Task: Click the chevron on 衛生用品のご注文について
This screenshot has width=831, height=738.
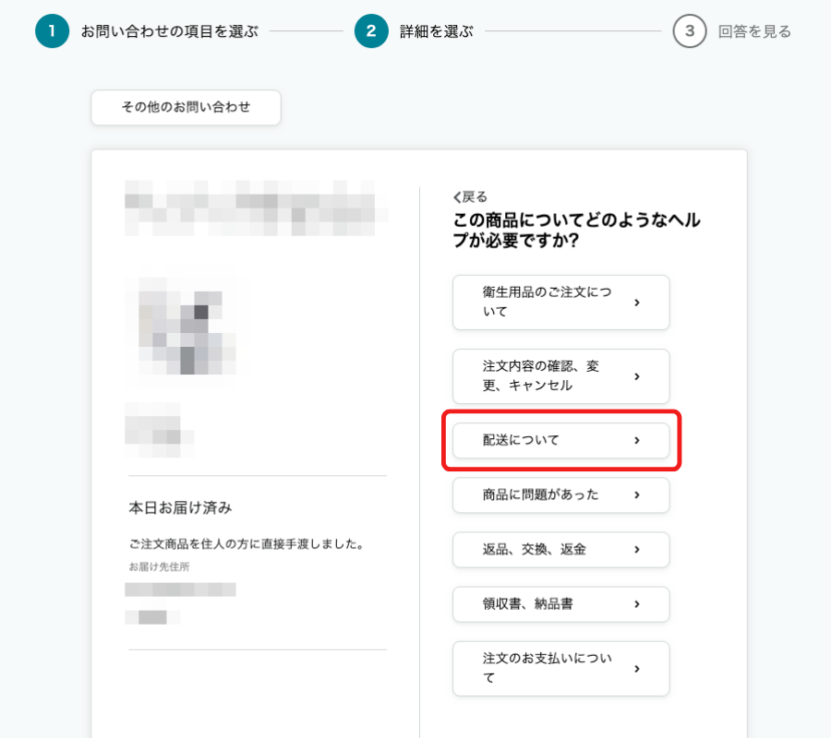Action: 636,302
